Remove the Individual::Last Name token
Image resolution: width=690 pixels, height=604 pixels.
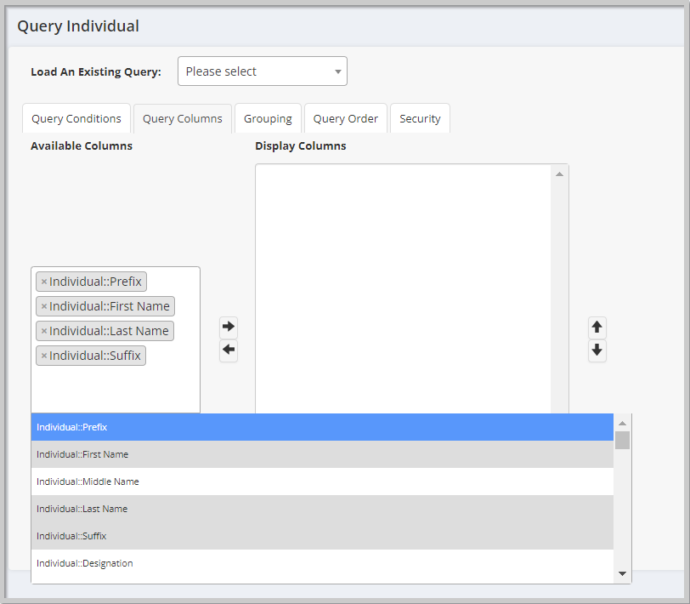43,330
